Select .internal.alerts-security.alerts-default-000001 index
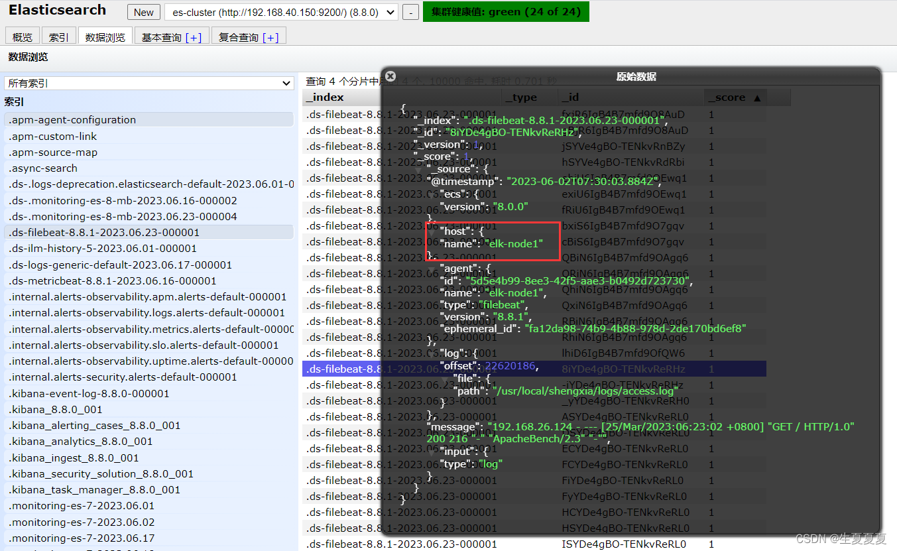Image resolution: width=897 pixels, height=551 pixels. tap(149, 377)
